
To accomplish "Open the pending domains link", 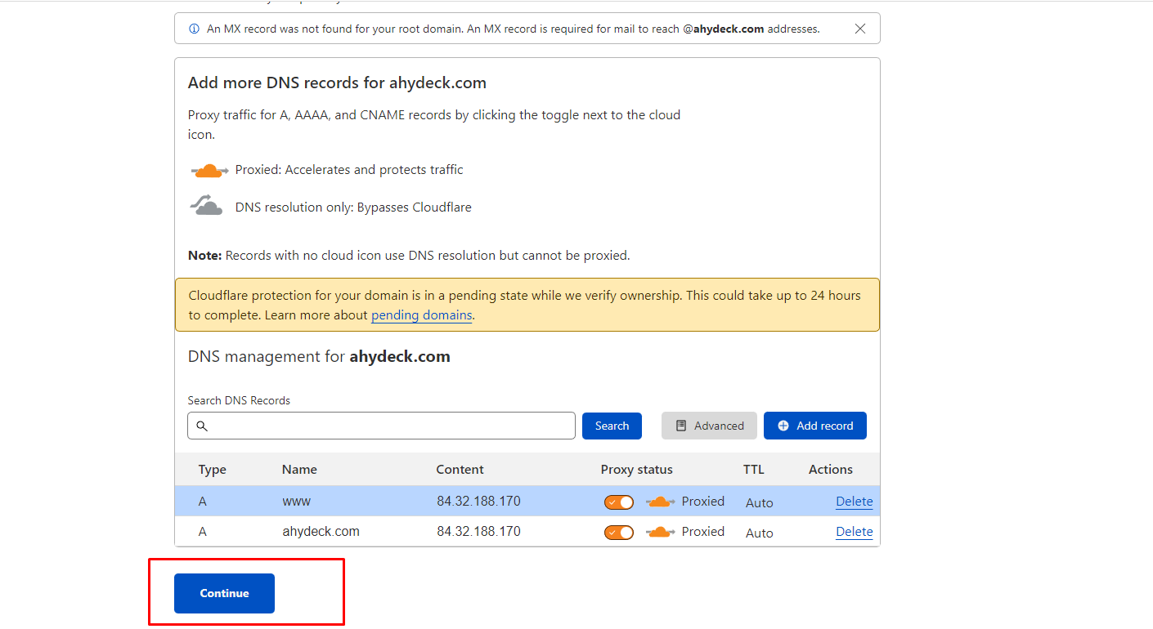I will (x=422, y=315).
